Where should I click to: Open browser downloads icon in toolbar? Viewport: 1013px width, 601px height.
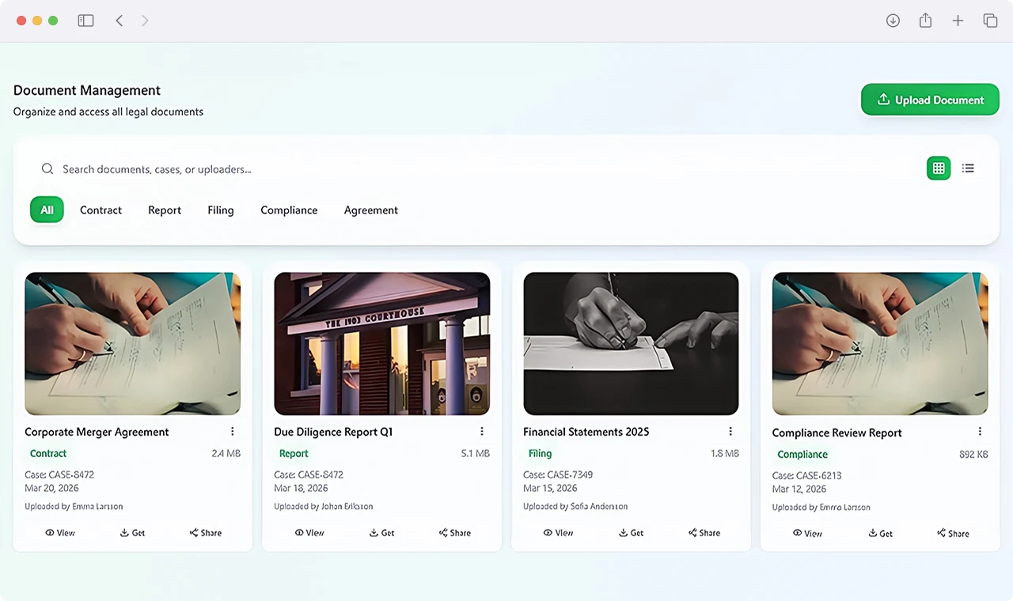point(893,21)
